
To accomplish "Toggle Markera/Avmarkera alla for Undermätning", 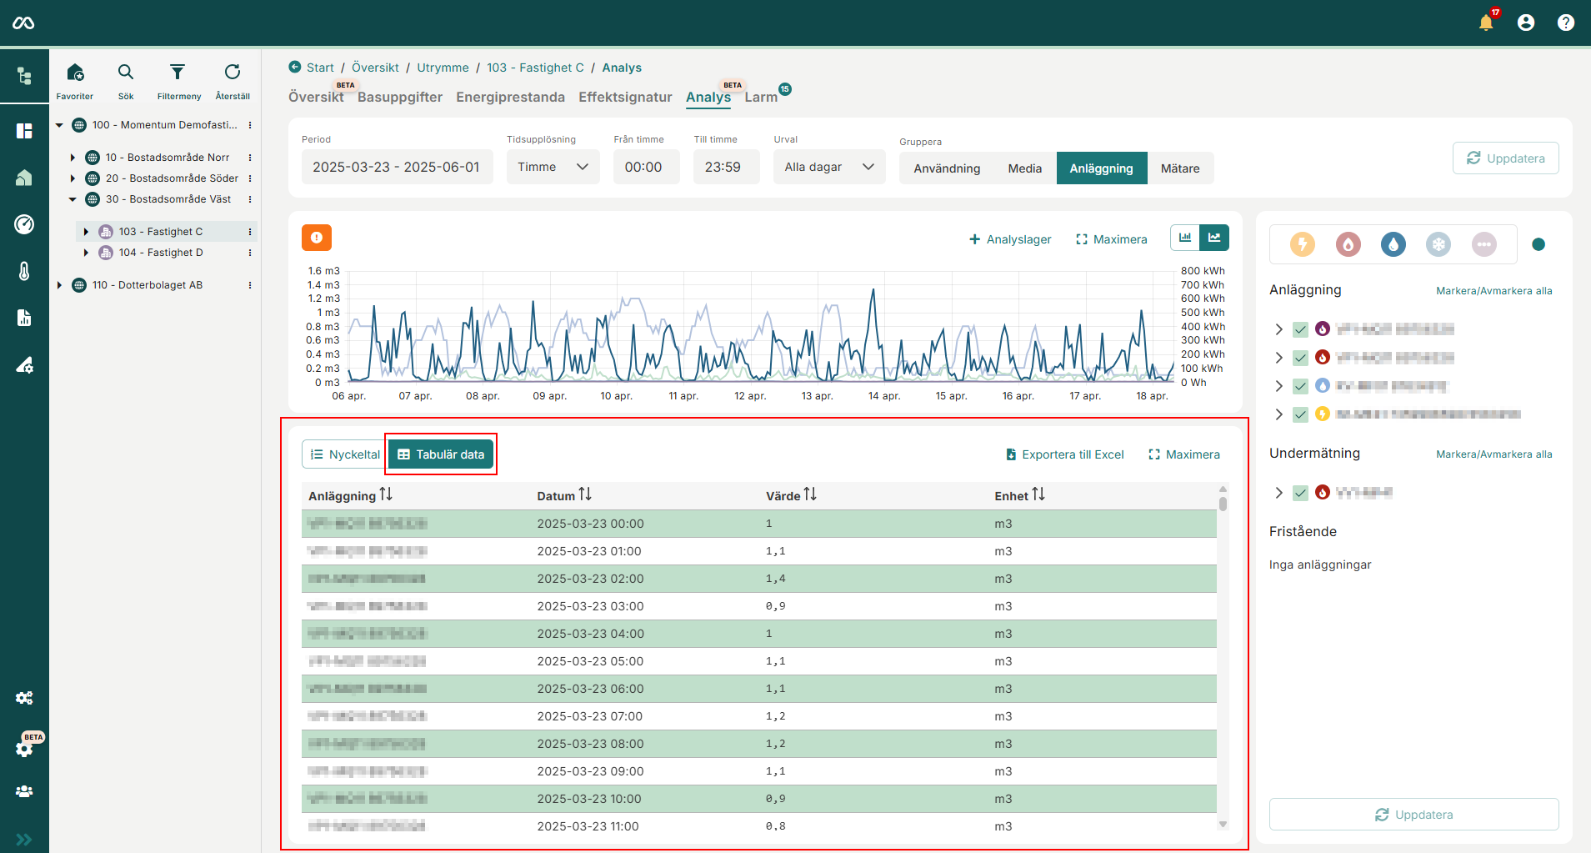I will pos(1493,454).
